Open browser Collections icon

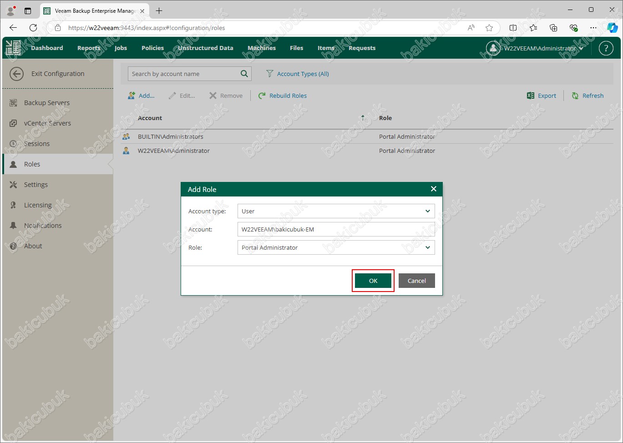pyautogui.click(x=553, y=28)
